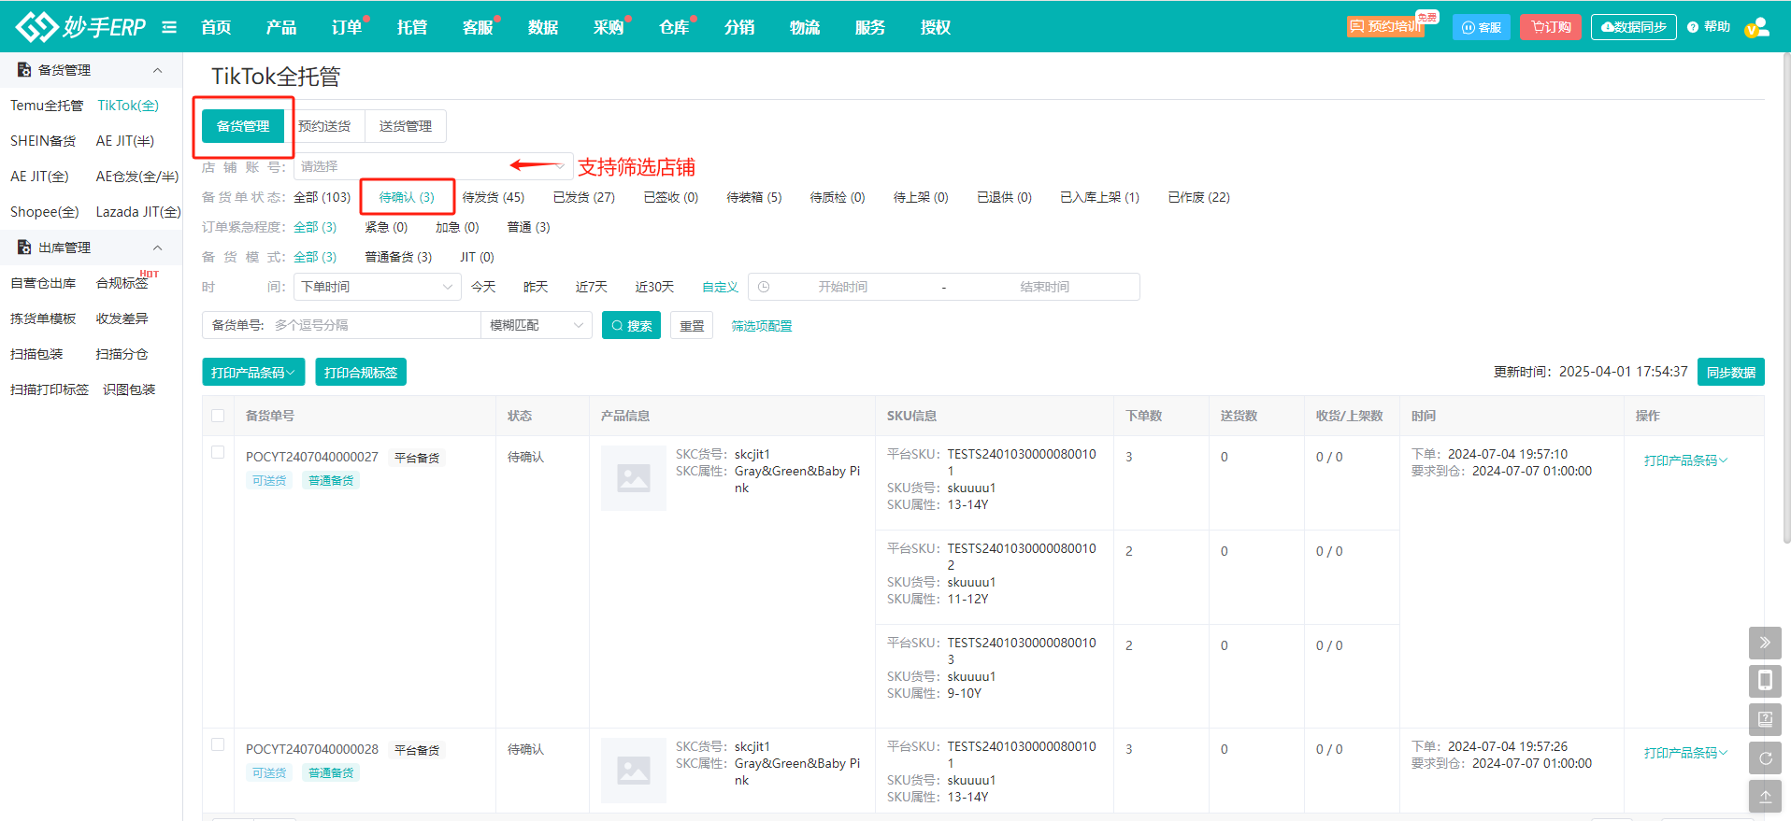
Task: Open the 物流 top menu
Action: [805, 27]
